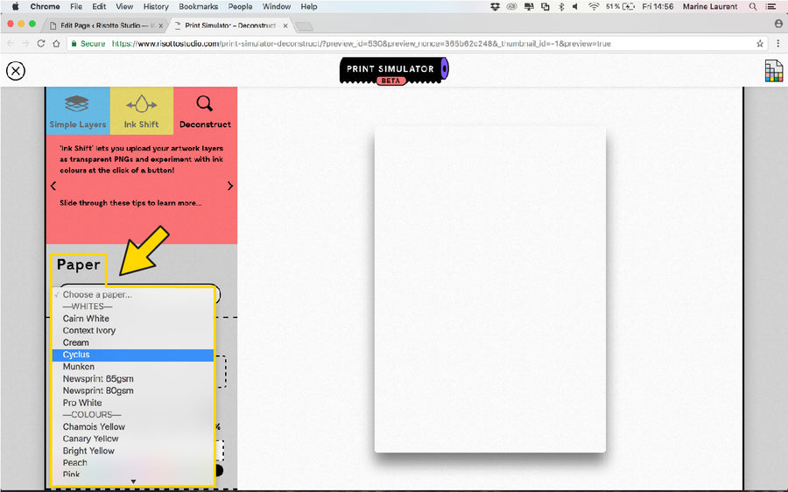Image resolution: width=788 pixels, height=492 pixels.
Task: Click the Marine Laurent user name
Action: 709,6
